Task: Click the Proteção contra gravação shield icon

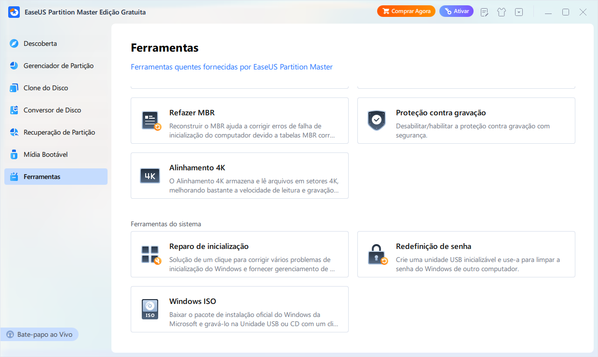Action: (377, 121)
